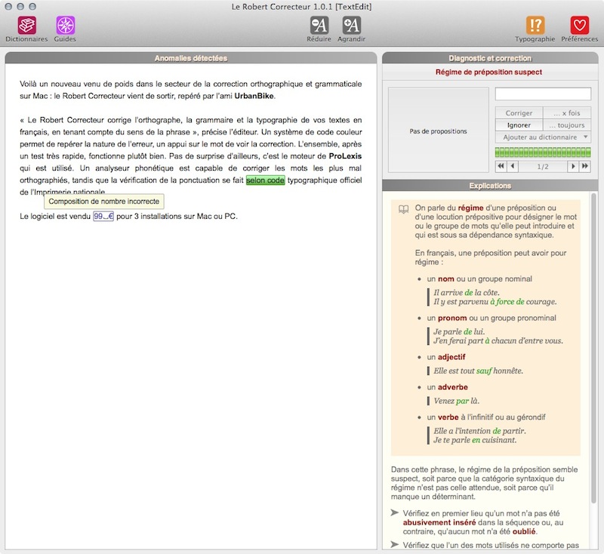The width and height of the screenshot is (604, 554).
Task: Click the bold word 'pronom'
Action: (452, 318)
